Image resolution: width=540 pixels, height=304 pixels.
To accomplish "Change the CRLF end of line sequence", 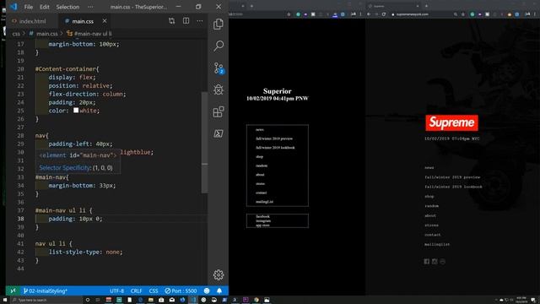I will pyautogui.click(x=136, y=290).
